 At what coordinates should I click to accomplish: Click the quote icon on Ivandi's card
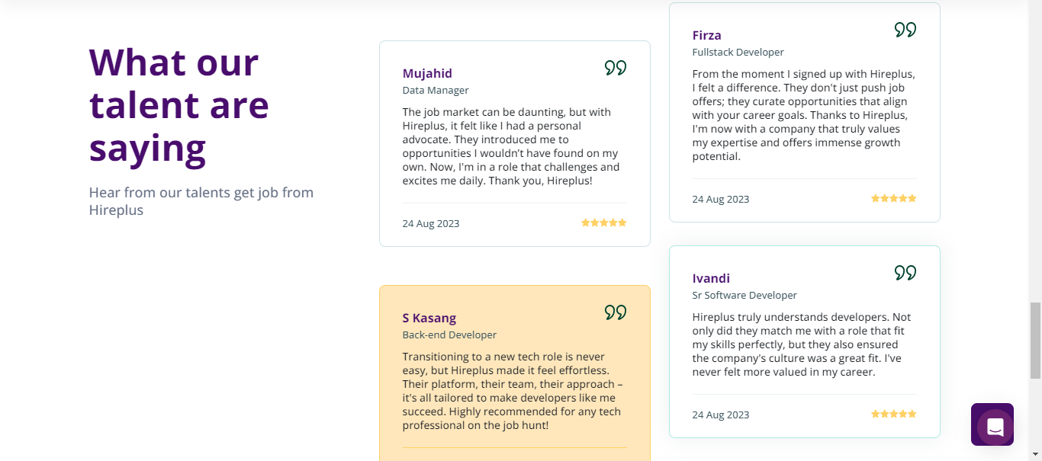tap(905, 272)
